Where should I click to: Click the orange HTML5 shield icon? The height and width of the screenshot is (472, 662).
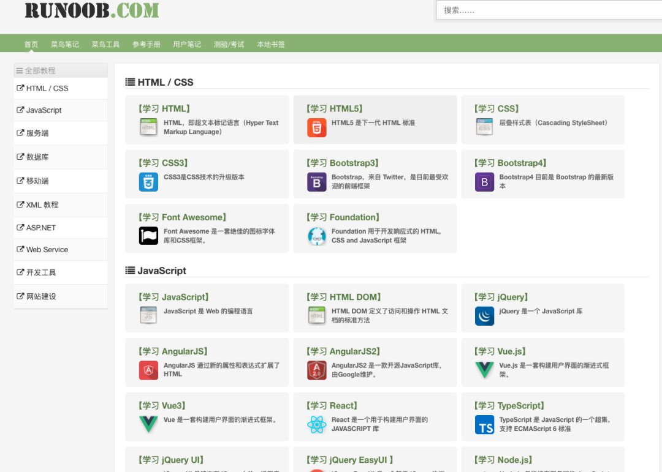[x=317, y=128]
